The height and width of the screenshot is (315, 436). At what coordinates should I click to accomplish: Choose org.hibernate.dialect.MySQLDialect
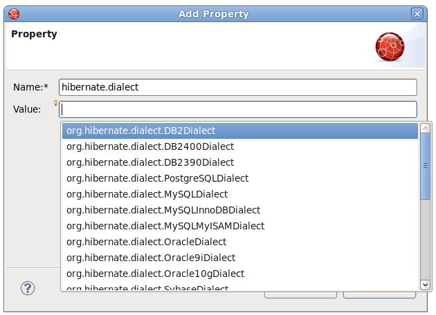point(147,194)
